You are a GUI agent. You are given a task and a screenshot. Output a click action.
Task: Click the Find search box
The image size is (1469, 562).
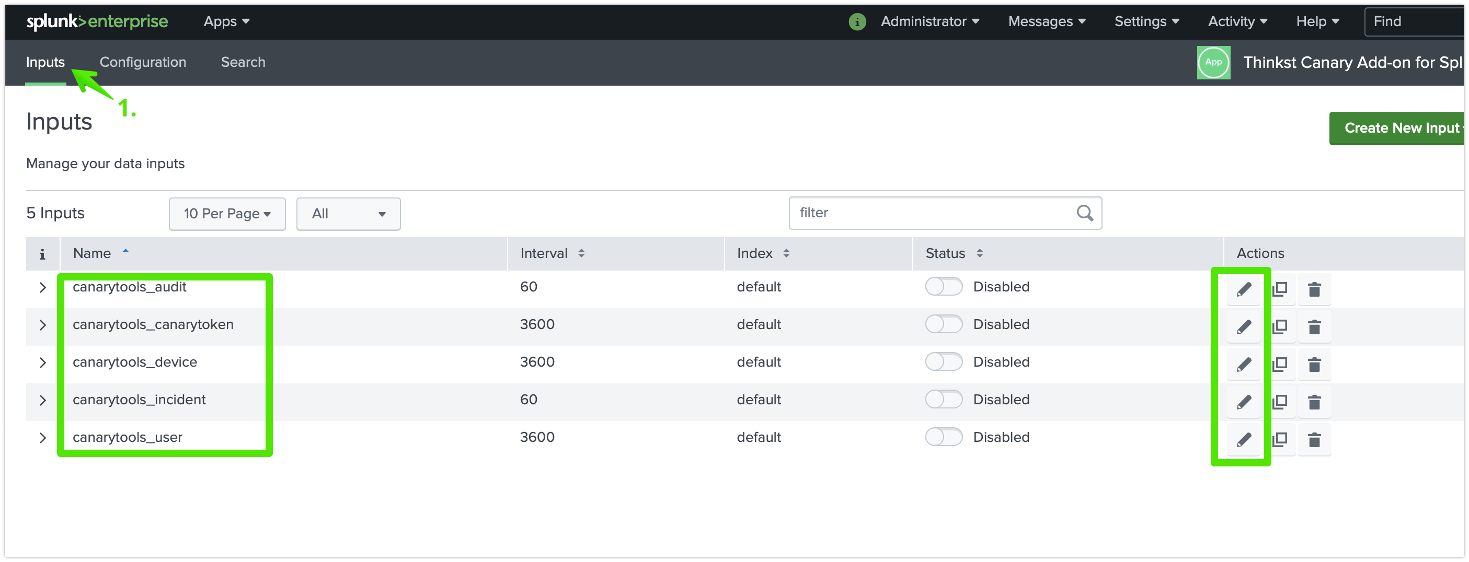tap(1414, 21)
